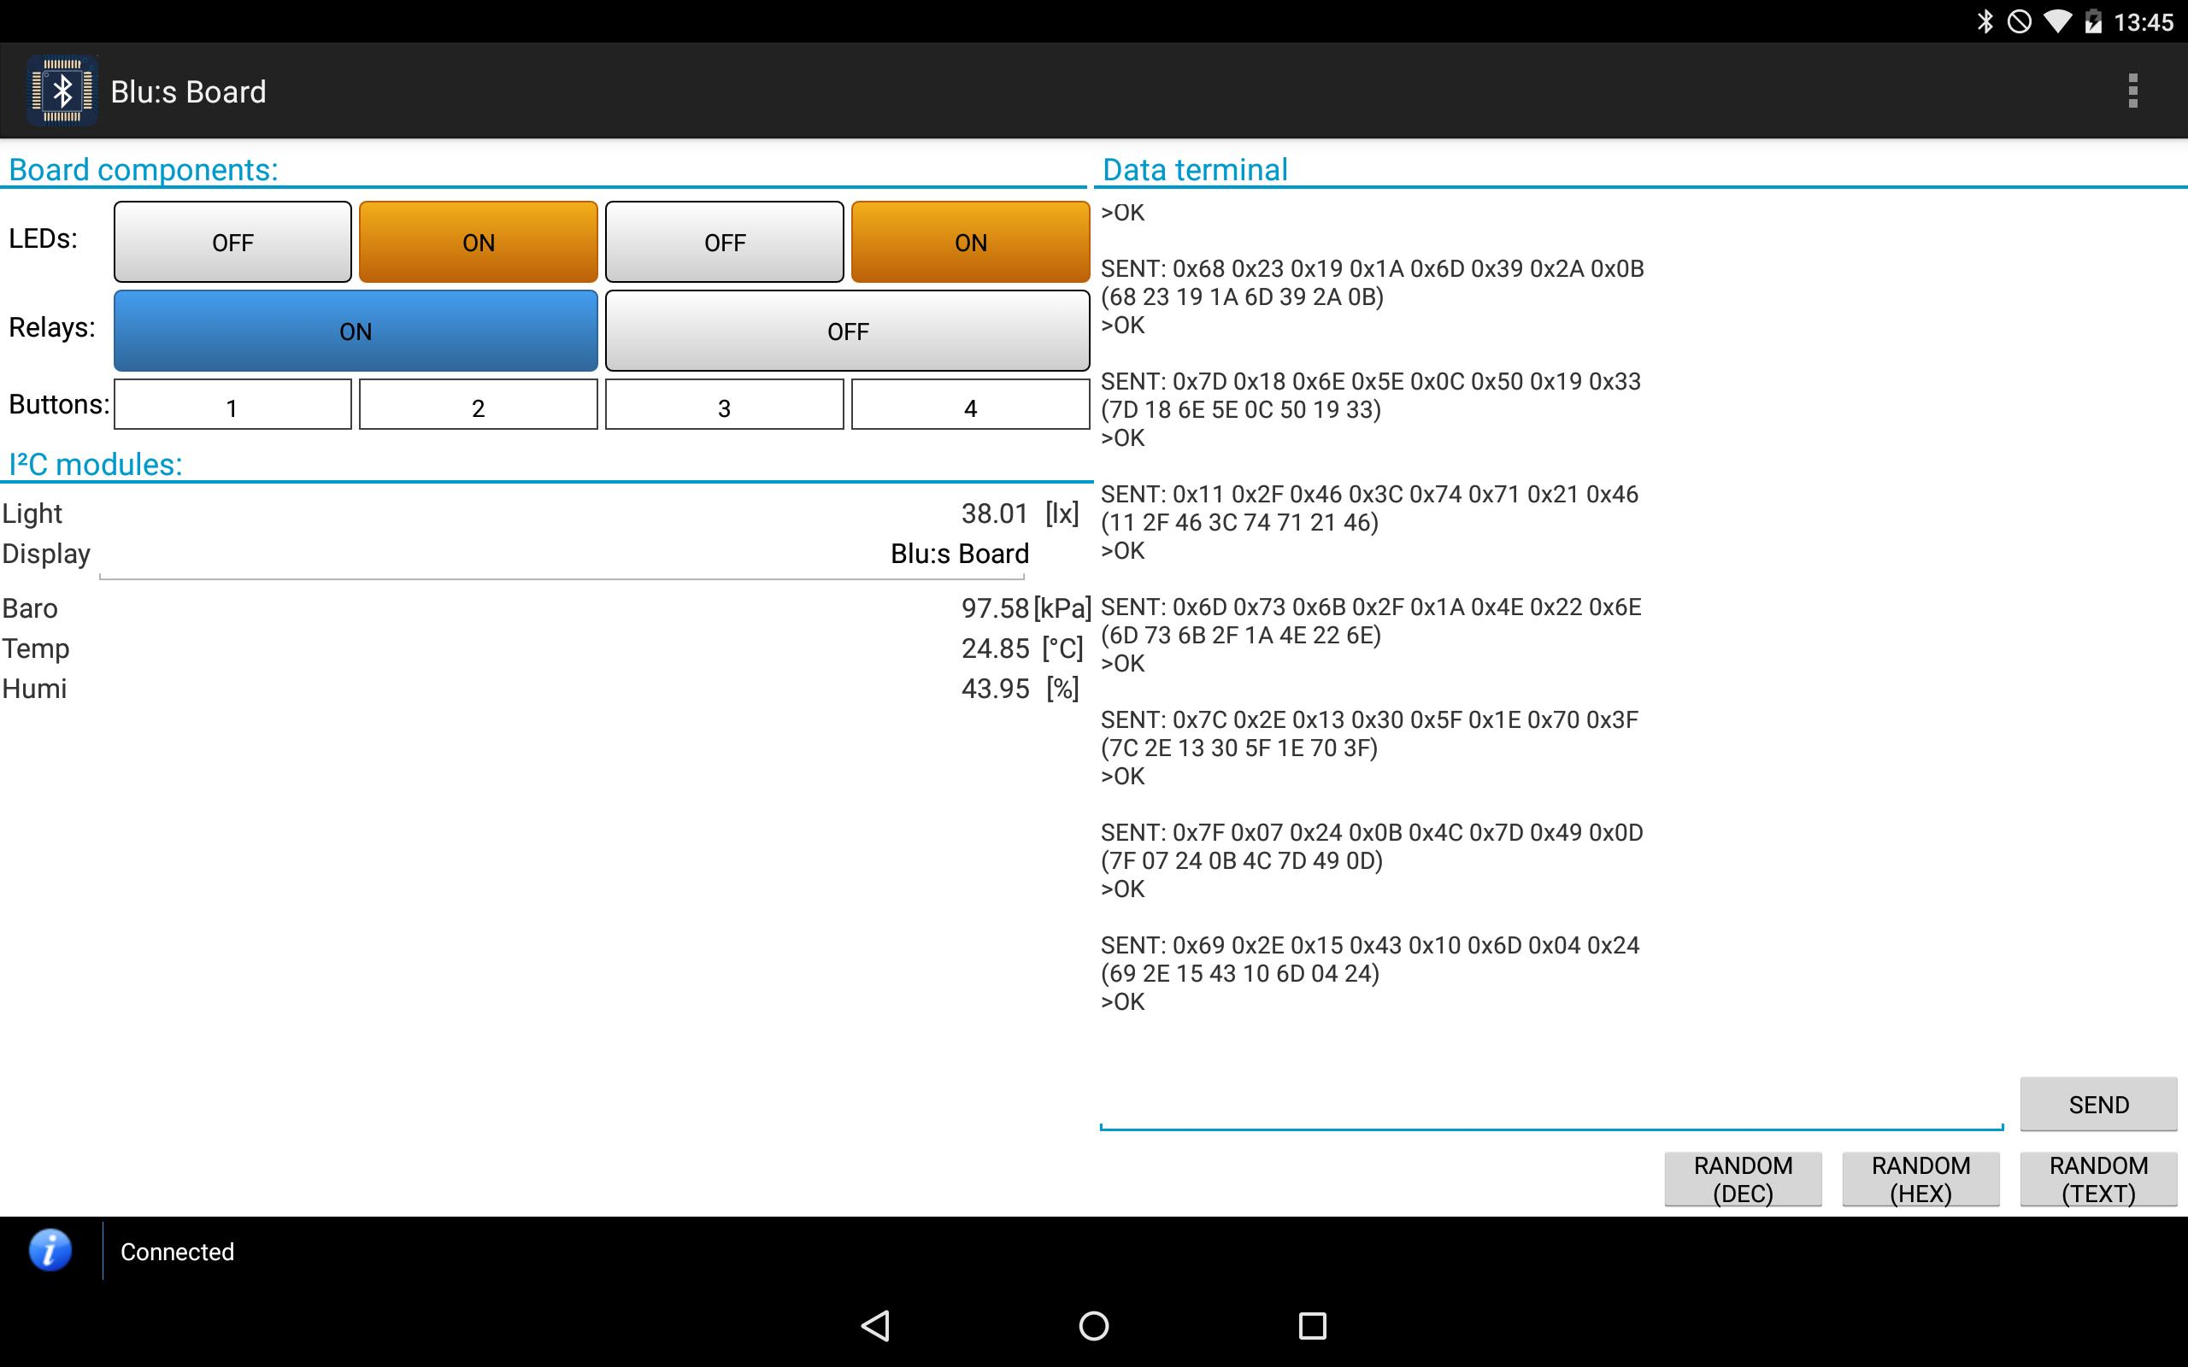Tap the Wi-Fi status bar icon
The image size is (2188, 1367).
click(x=2058, y=21)
